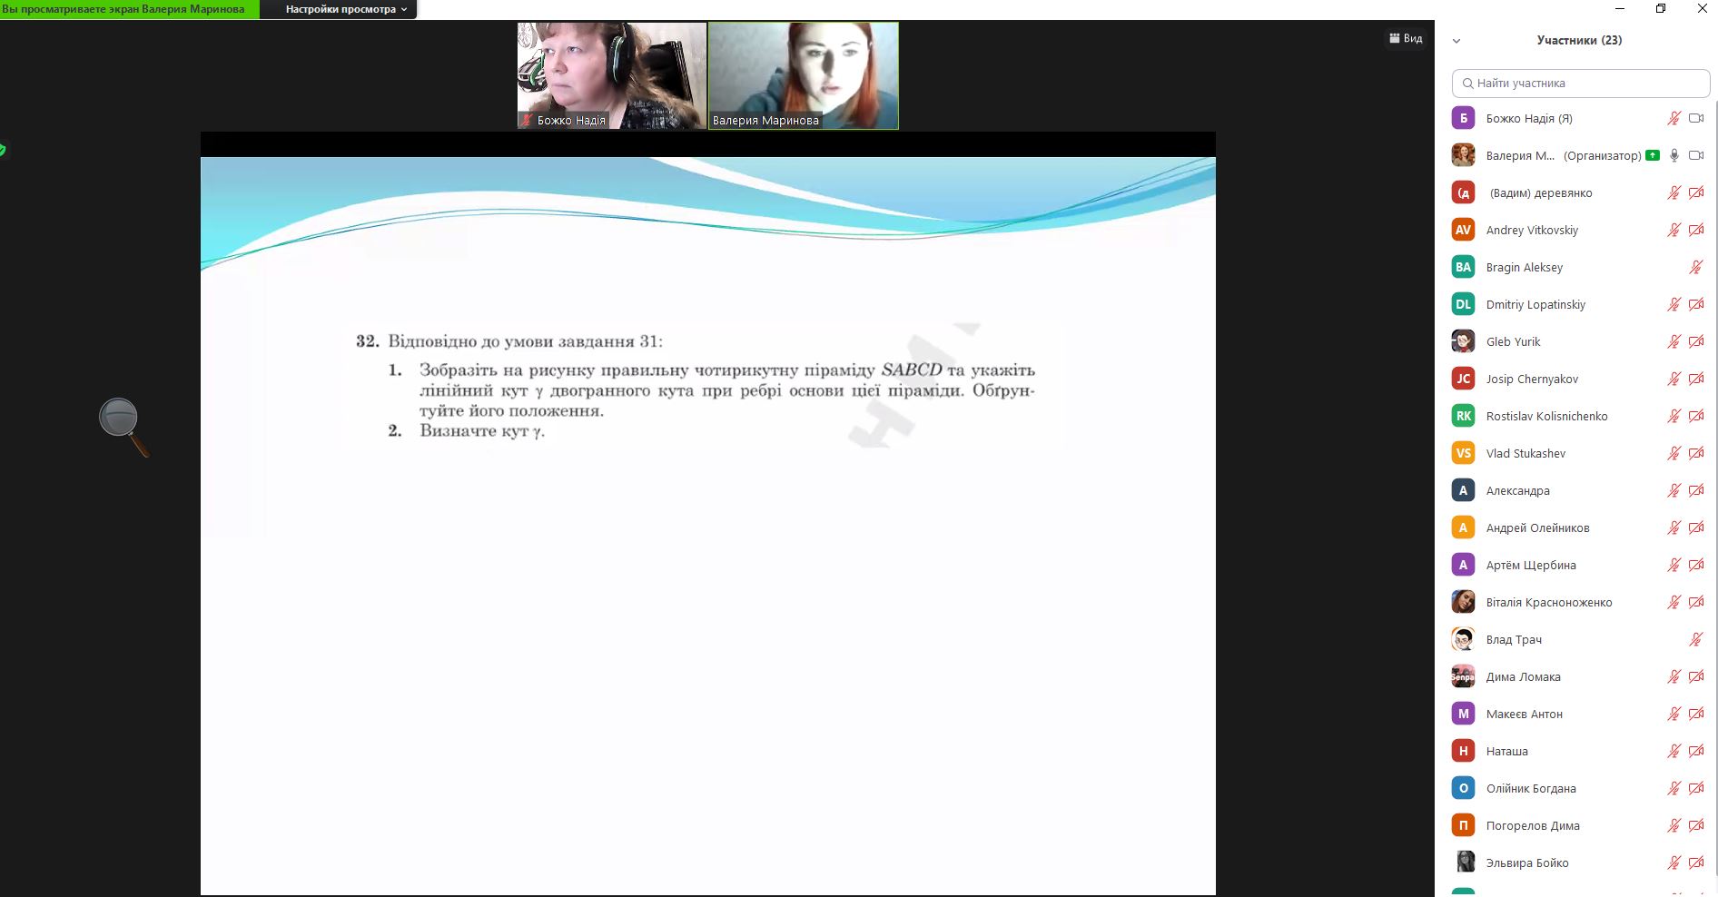1718x897 pixels.
Task: Click the magnifying glass icon on left
Action: click(x=122, y=425)
